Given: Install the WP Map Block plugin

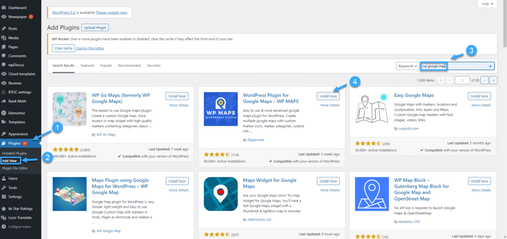Looking at the screenshot, I should (479, 181).
